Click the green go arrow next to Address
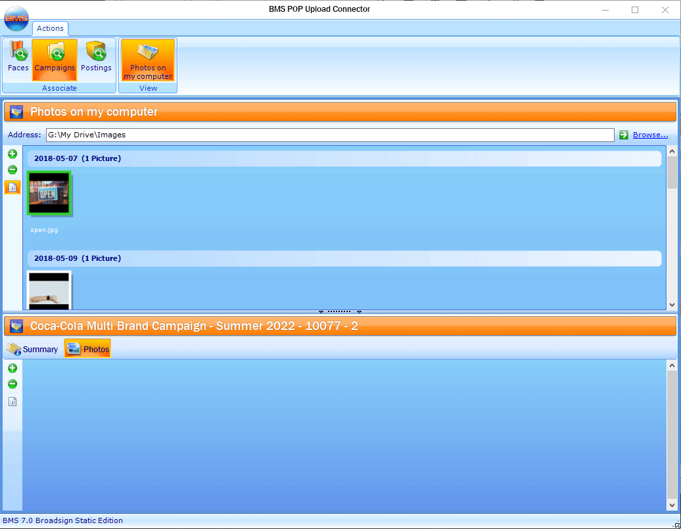This screenshot has width=681, height=529. pos(624,135)
